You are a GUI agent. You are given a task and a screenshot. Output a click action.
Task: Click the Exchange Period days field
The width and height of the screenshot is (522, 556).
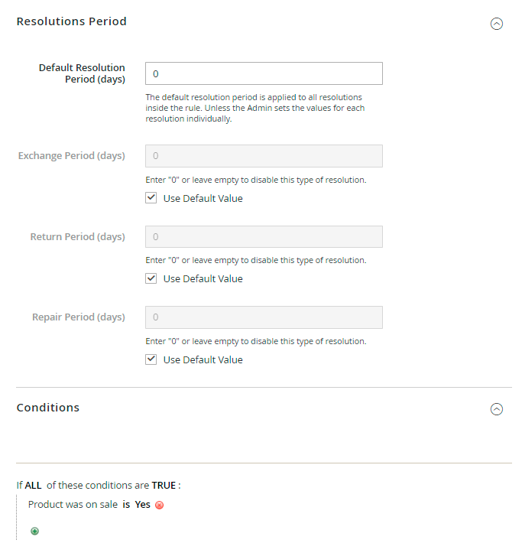[264, 156]
